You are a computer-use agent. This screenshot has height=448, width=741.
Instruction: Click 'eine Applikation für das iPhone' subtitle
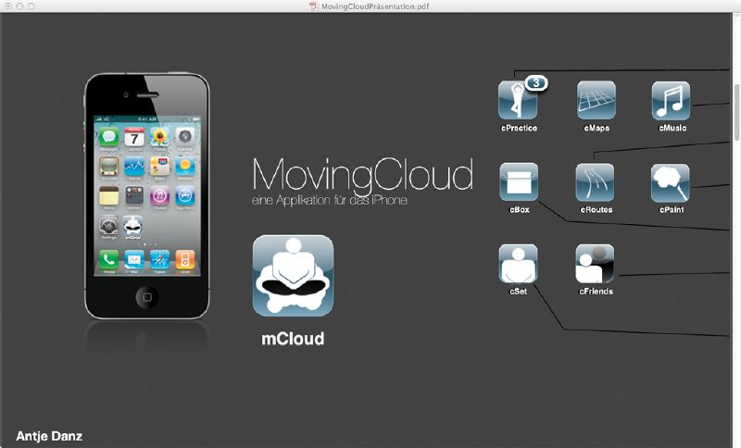pyautogui.click(x=330, y=200)
